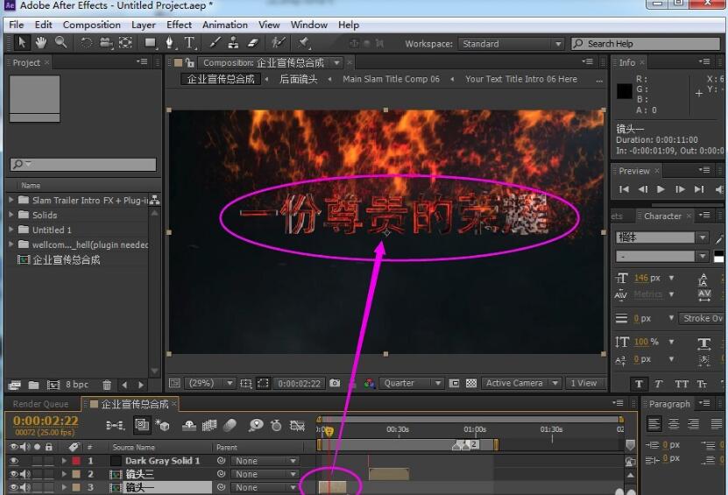Click the snapshot camera icon in viewer
The width and height of the screenshot is (728, 495).
point(334,384)
